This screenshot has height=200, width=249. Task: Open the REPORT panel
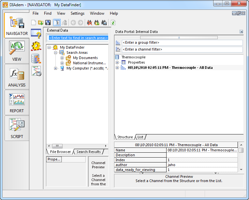click(x=17, y=103)
